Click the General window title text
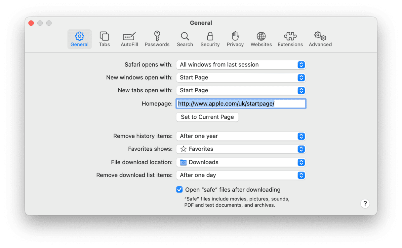402x248 pixels. coord(201,23)
